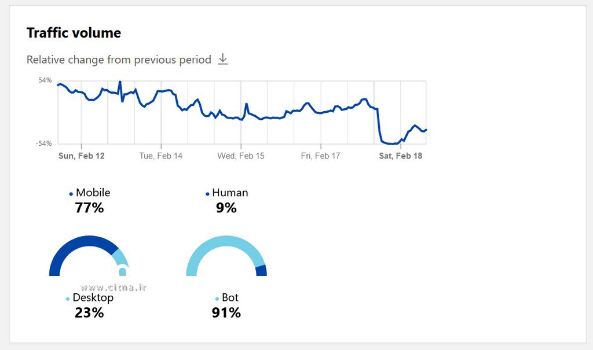Click the download icon beside subtitle
The height and width of the screenshot is (350, 593).
223,60
